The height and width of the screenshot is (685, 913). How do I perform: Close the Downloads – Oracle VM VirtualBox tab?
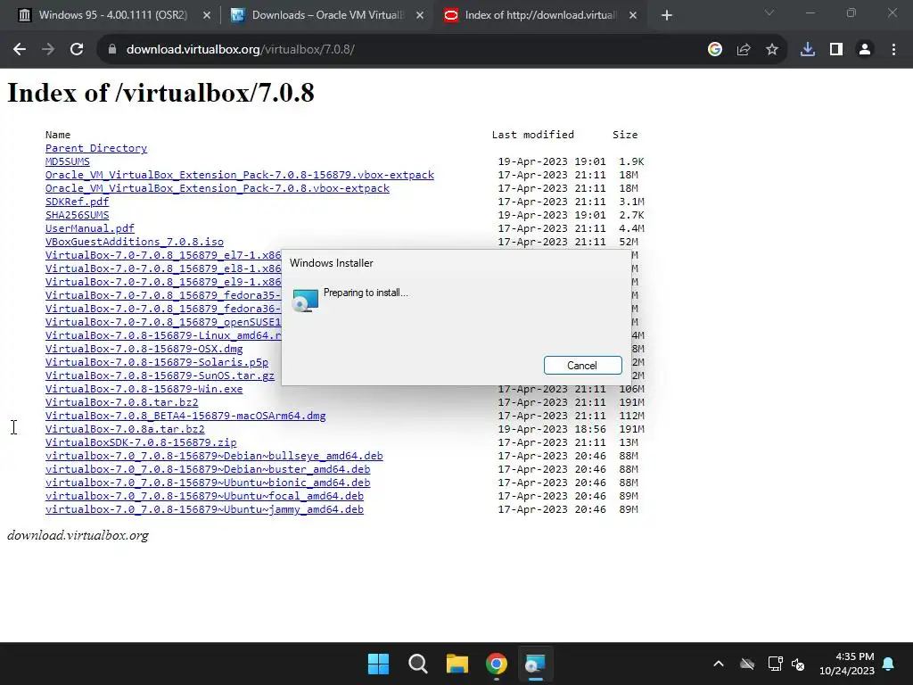tap(420, 16)
